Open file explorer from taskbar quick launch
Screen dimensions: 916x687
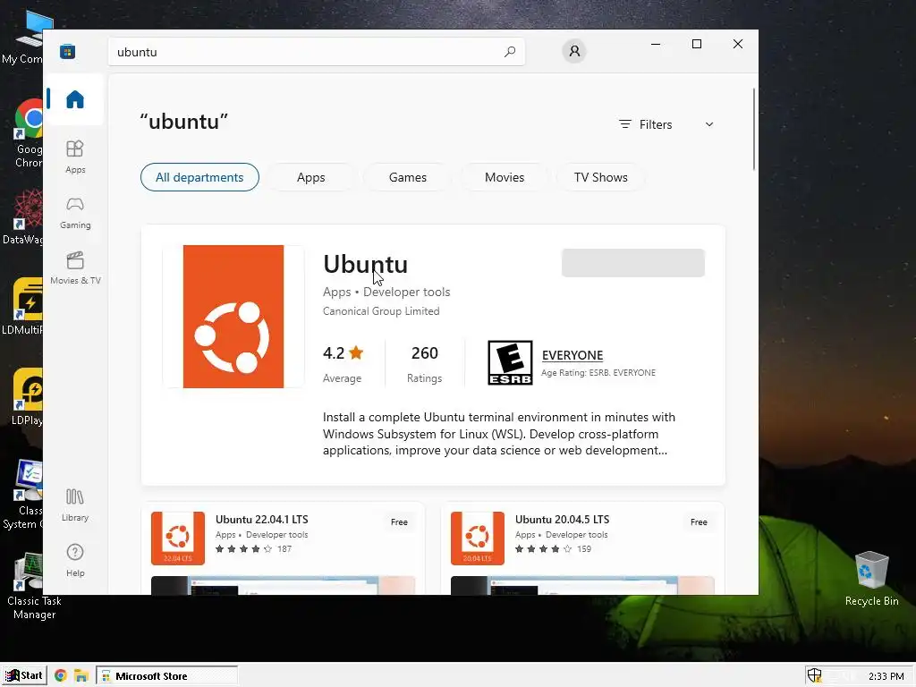pyautogui.click(x=81, y=676)
